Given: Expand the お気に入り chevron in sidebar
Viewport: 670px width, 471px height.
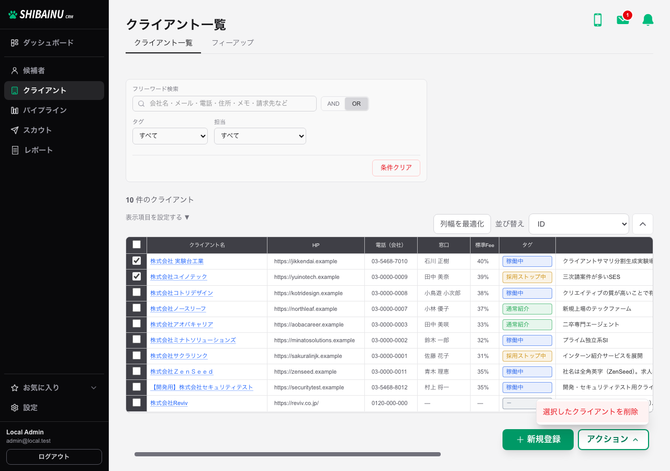Looking at the screenshot, I should click(x=94, y=388).
